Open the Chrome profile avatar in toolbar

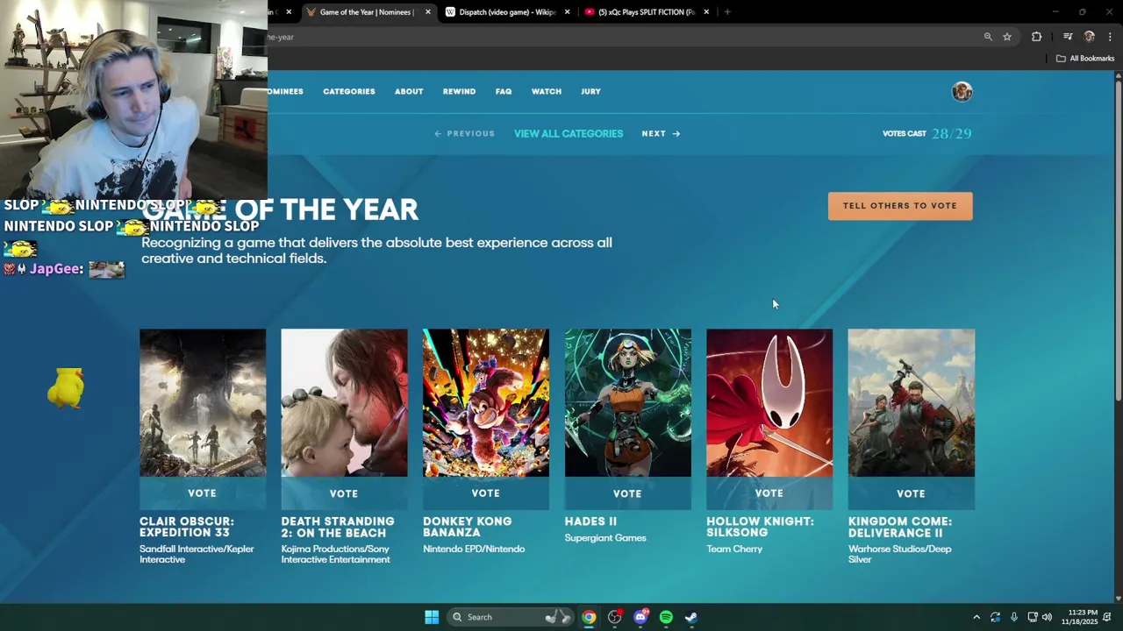tap(1090, 37)
